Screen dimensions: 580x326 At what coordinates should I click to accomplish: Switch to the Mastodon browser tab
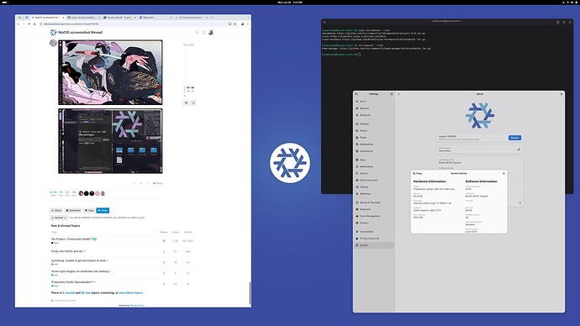156,18
